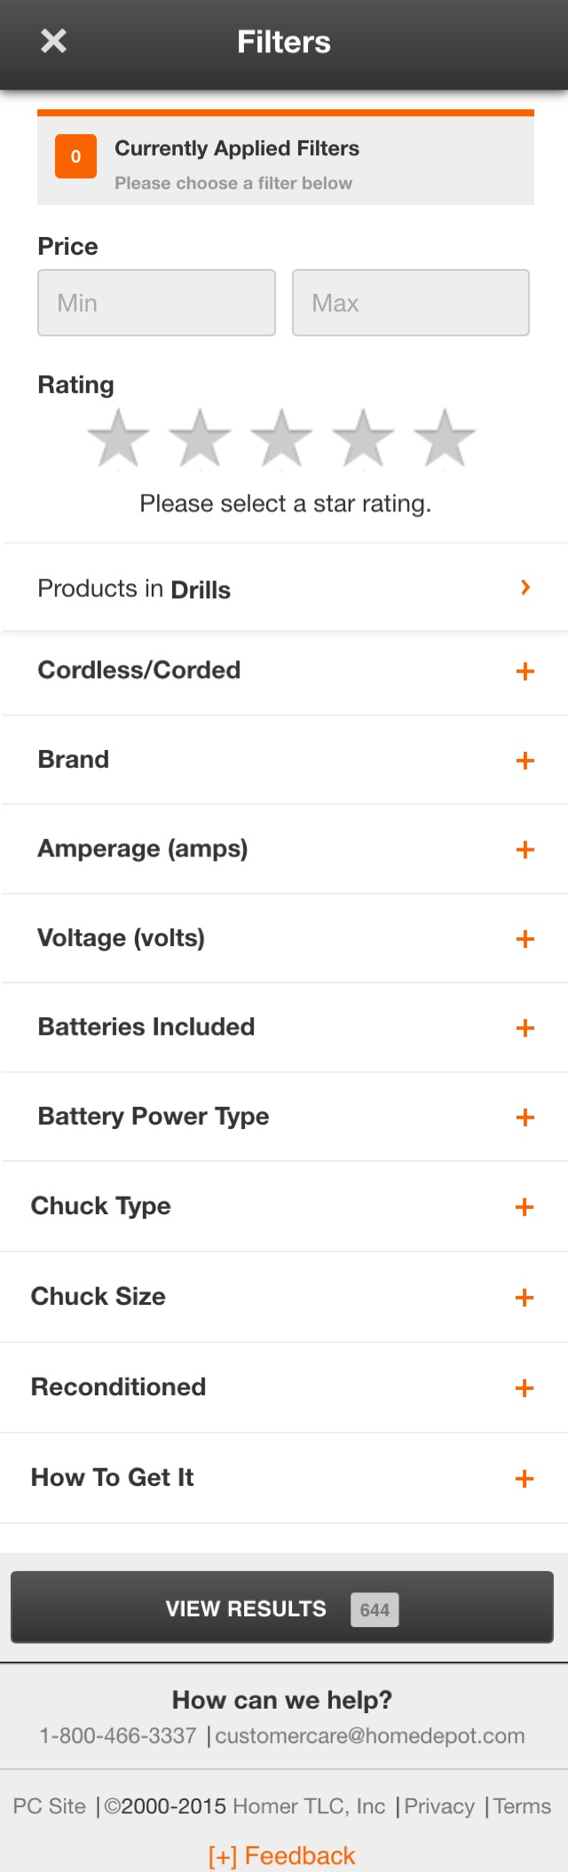Switch to the PC Site
Image resolution: width=568 pixels, height=1872 pixels.
point(49,1806)
